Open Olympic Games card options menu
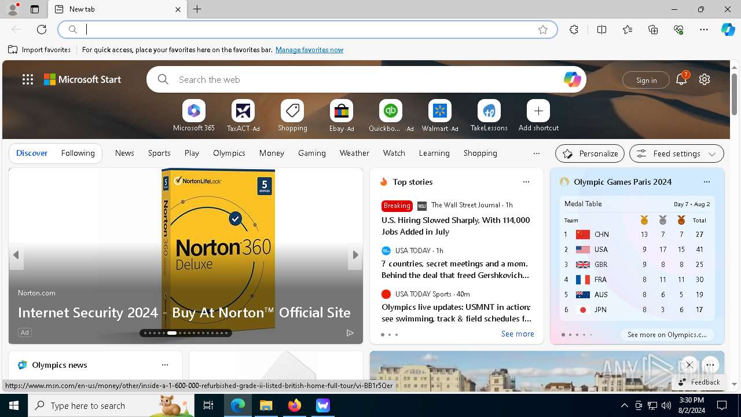The image size is (741, 417). coord(707,182)
